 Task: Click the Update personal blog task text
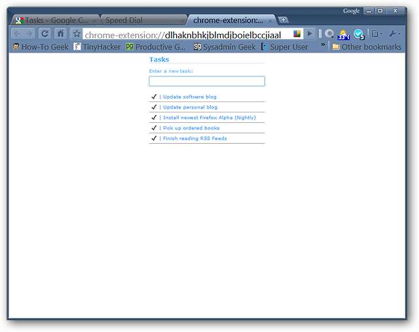[x=191, y=107]
